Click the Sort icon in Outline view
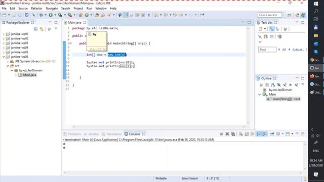 273,85
